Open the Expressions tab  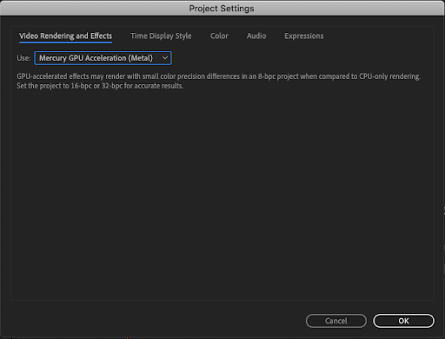304,36
